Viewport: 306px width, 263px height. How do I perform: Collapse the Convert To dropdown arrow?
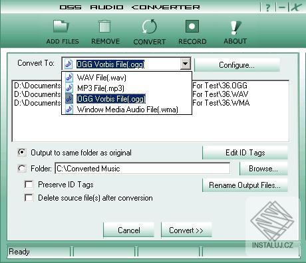pos(186,64)
